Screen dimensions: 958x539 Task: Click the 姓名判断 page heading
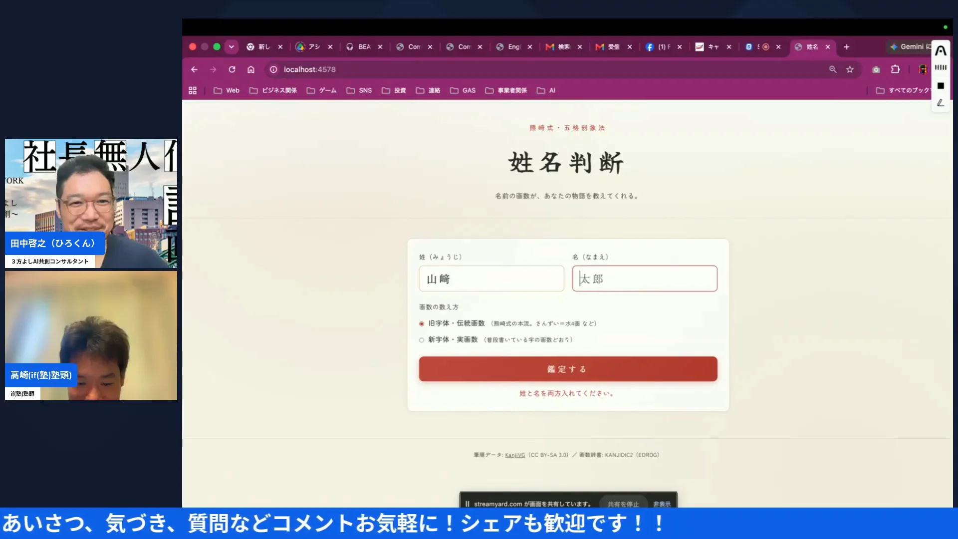click(566, 163)
